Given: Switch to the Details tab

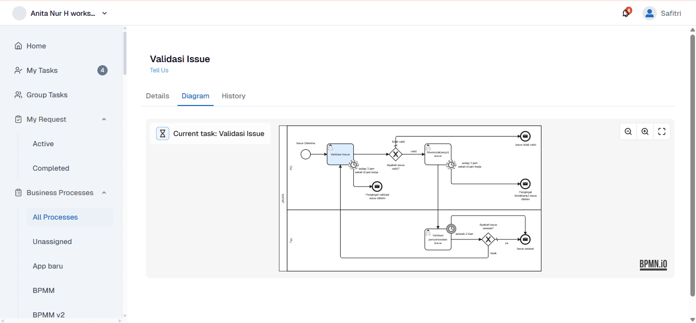Looking at the screenshot, I should coord(158,96).
